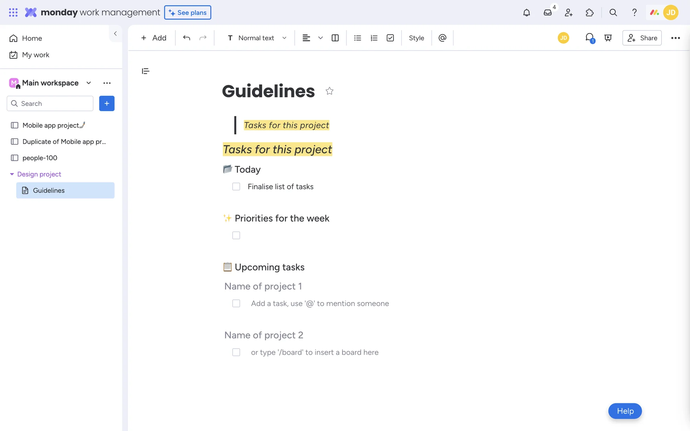Insert a numbered list
Viewport: 690px width, 431px height.
(374, 38)
